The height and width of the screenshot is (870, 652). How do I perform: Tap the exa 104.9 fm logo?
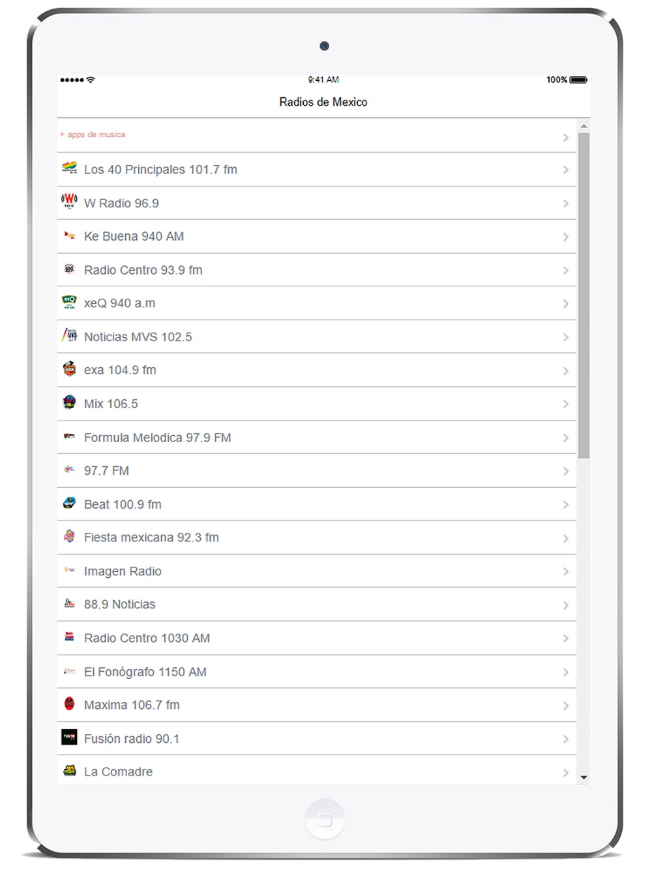click(69, 369)
